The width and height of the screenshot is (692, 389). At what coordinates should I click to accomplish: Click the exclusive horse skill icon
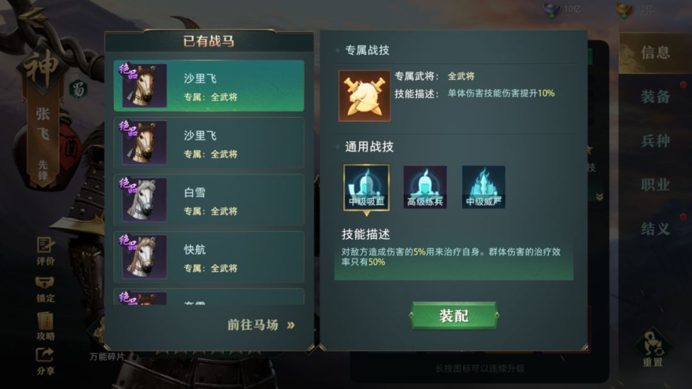tap(365, 95)
